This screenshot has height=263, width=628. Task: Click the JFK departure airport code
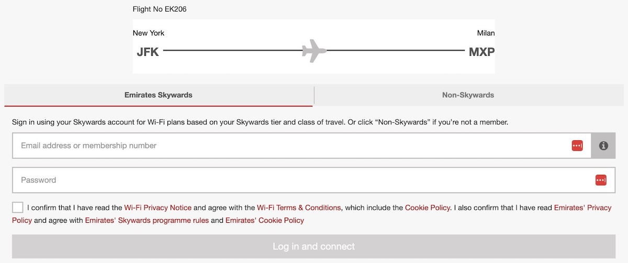[x=148, y=52]
